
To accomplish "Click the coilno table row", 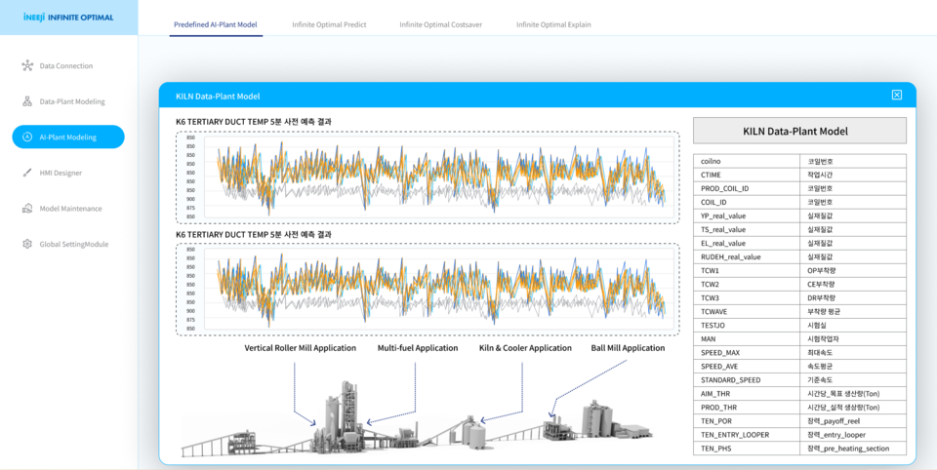I will 799,161.
